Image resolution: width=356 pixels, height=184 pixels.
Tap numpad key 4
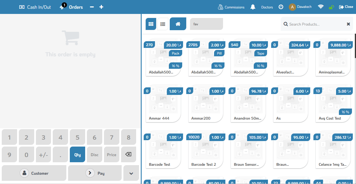[61, 137]
